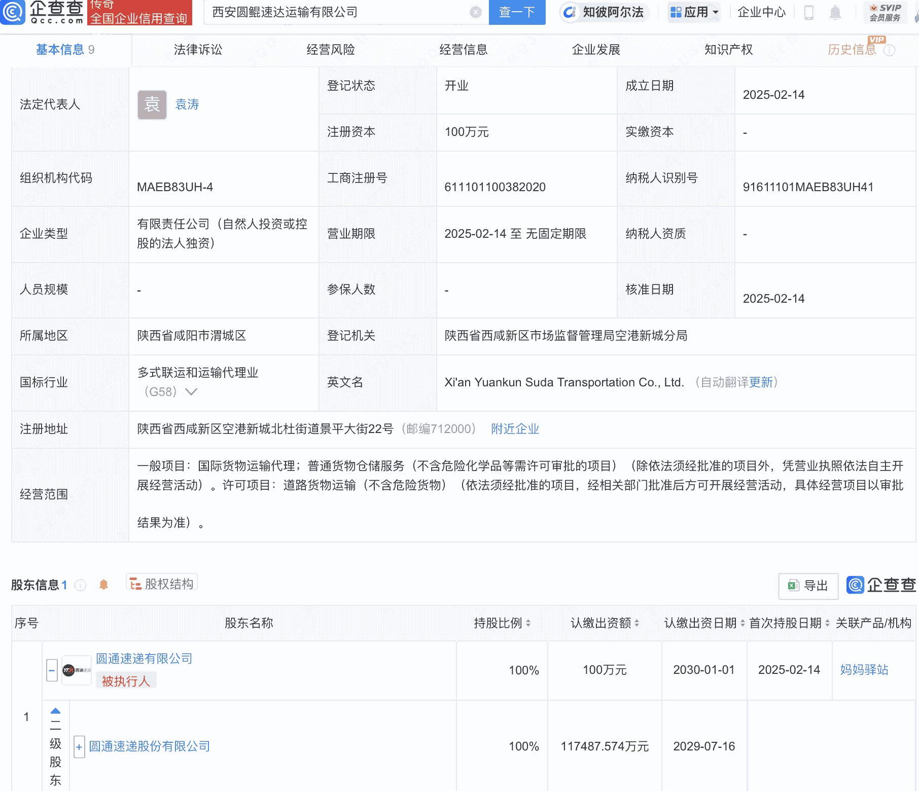Open 知彼阿尔法 from the top bar

(x=604, y=13)
